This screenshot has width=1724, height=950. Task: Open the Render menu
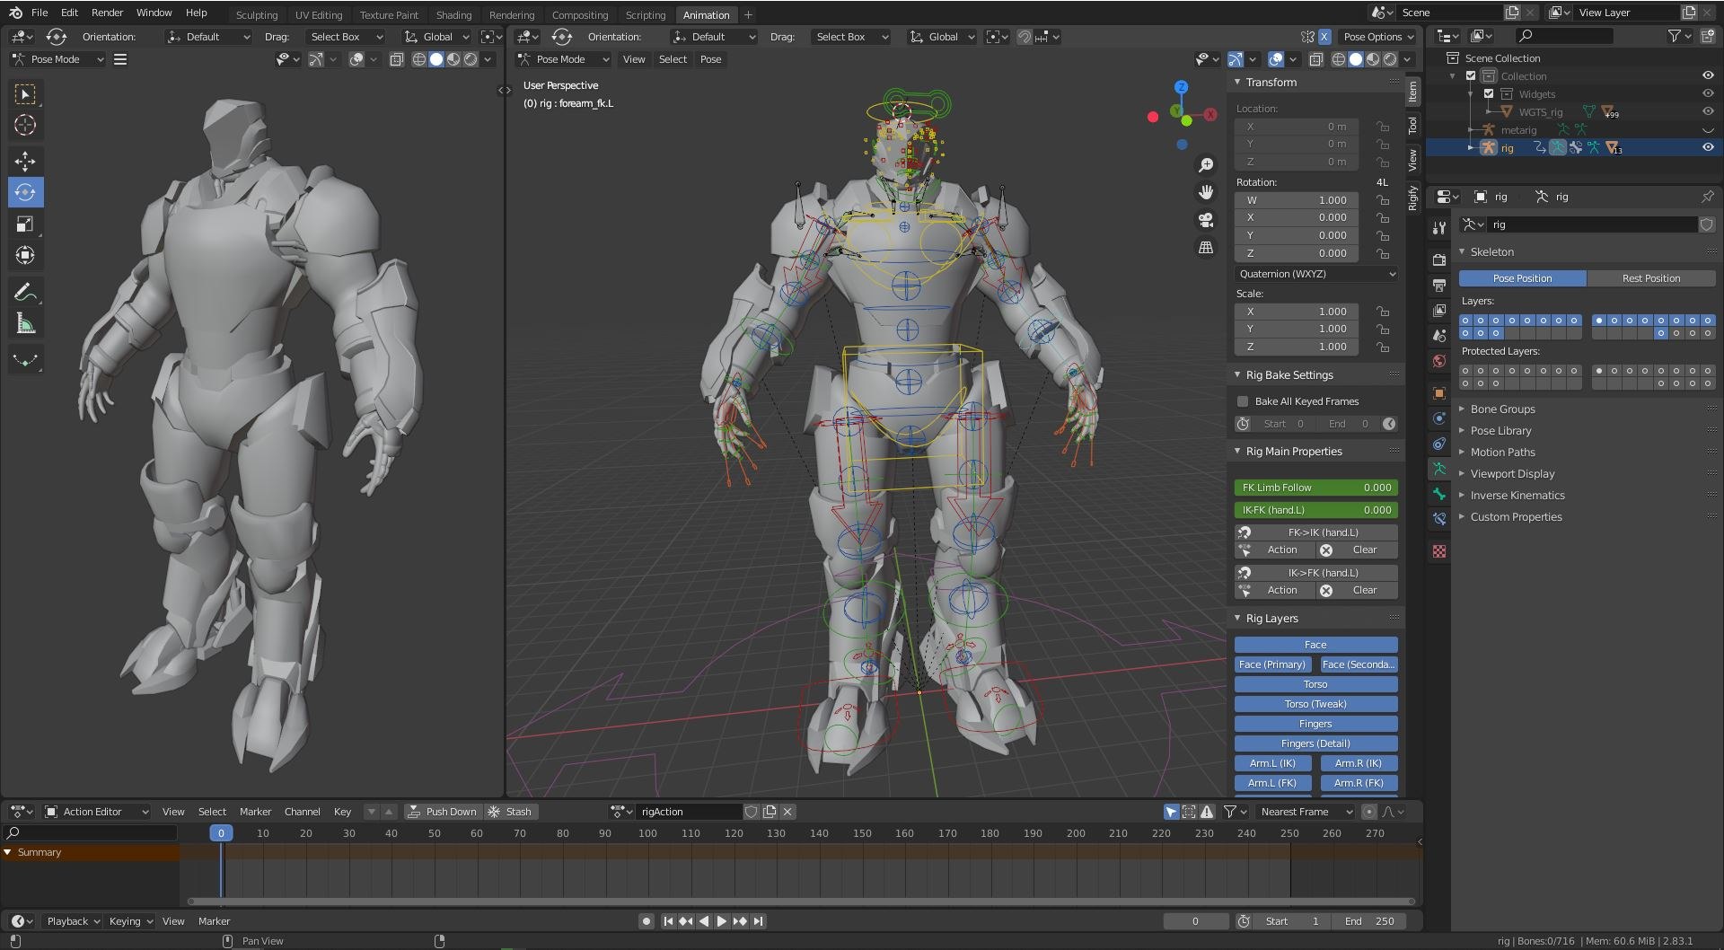tap(107, 13)
